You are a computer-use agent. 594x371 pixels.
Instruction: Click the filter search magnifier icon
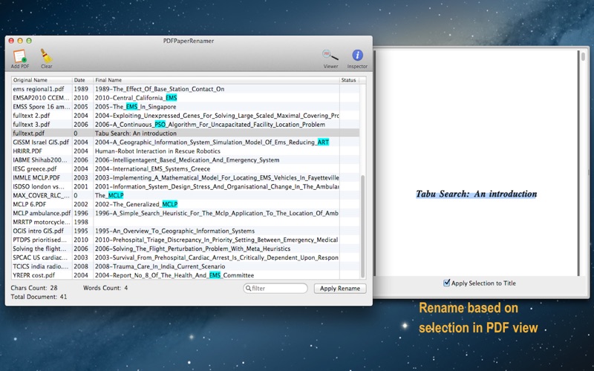[249, 289]
